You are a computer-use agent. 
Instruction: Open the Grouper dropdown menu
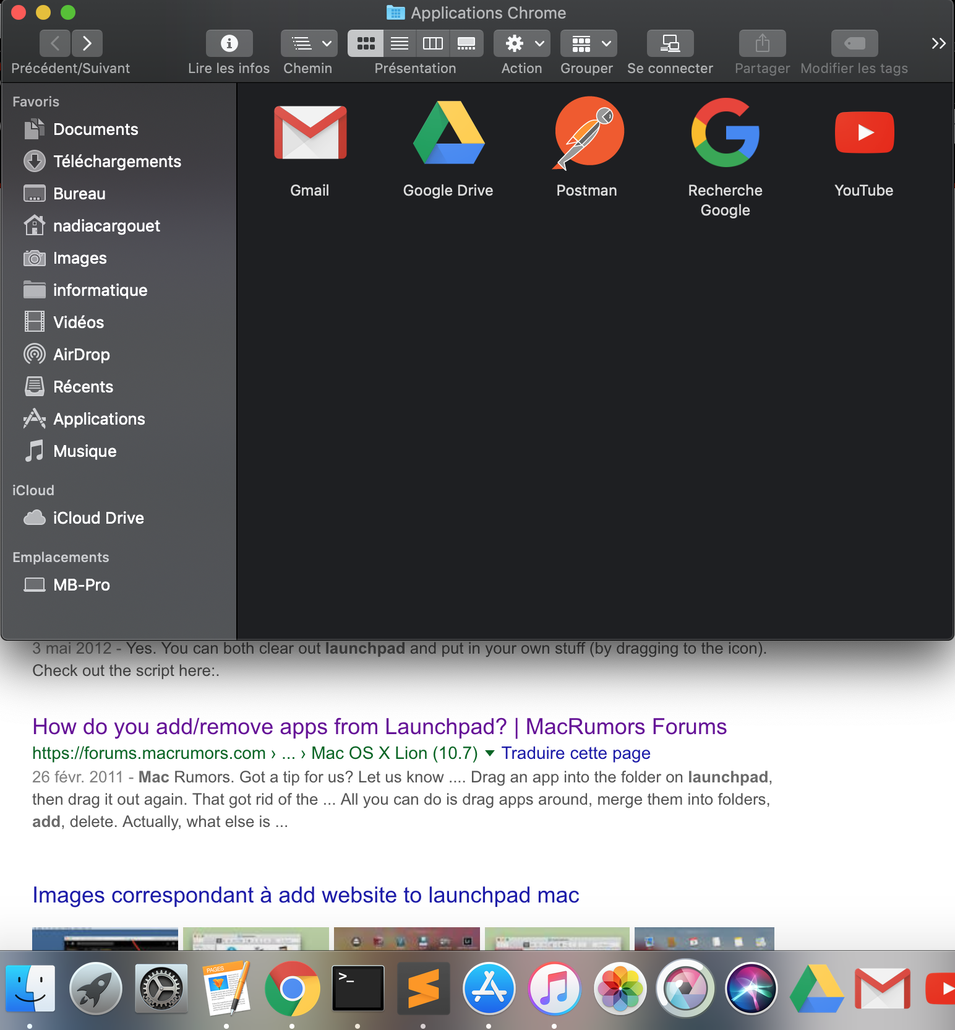(x=589, y=43)
